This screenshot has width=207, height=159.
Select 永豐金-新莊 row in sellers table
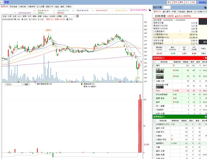click(x=180, y=140)
